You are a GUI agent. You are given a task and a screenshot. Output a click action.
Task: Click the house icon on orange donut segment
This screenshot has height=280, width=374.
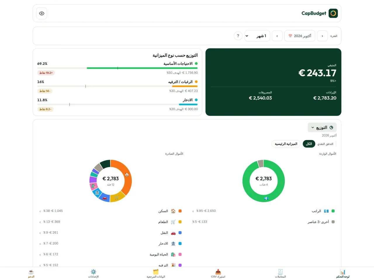pyautogui.click(x=127, y=174)
